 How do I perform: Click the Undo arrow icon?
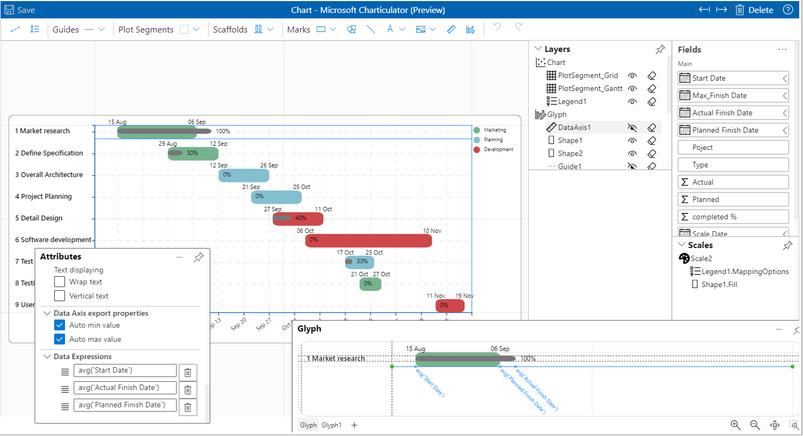(497, 27)
